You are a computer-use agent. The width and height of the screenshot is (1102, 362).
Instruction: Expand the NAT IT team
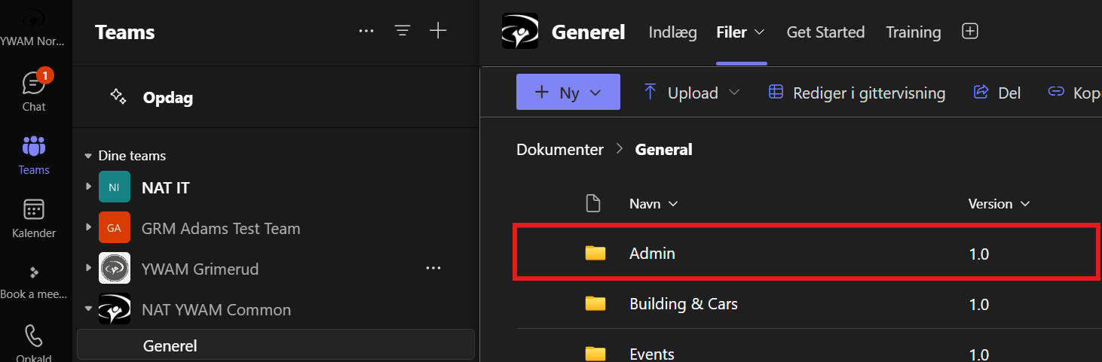pyautogui.click(x=89, y=187)
